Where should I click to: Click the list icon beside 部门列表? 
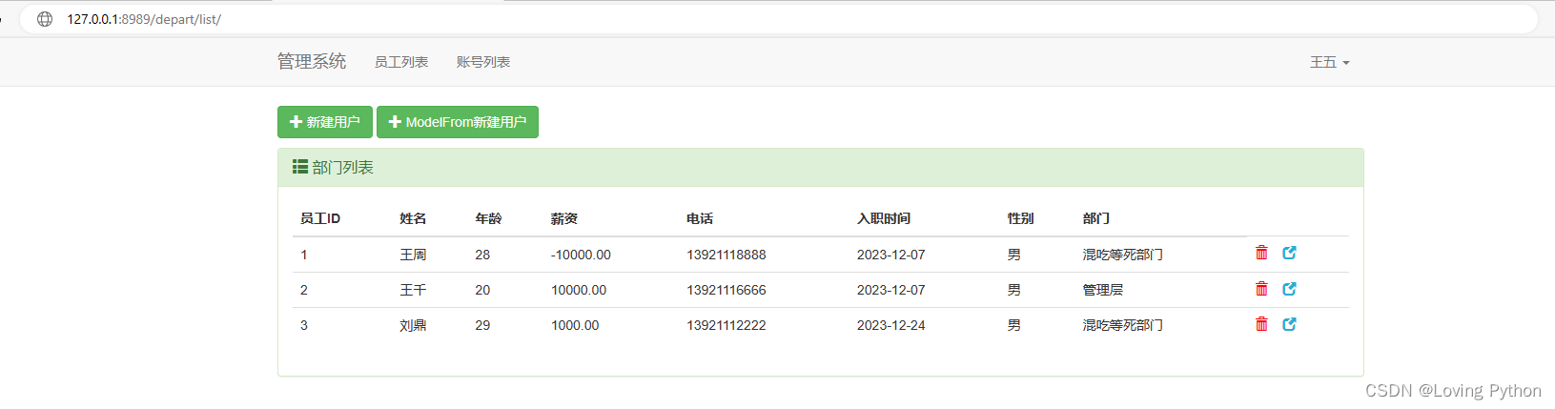[299, 167]
